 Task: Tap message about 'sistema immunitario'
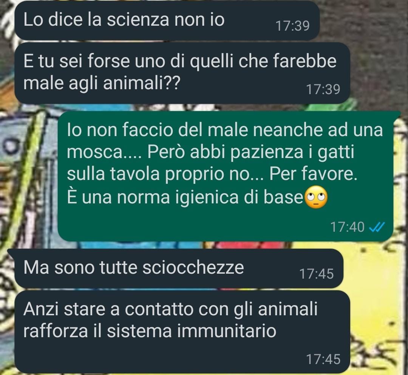182,332
